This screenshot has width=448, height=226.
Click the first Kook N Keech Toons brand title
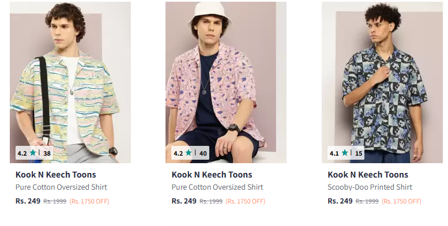pyautogui.click(x=56, y=175)
